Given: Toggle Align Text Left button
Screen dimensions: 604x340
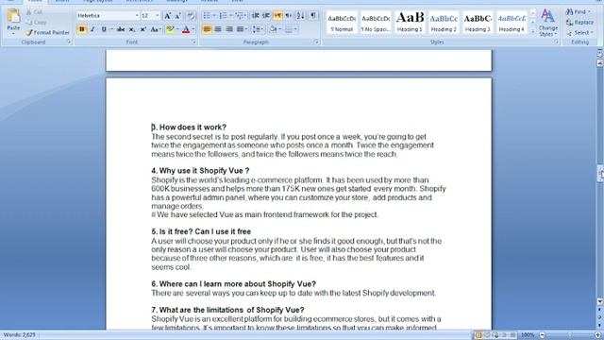Looking at the screenshot, I should tap(207, 29).
